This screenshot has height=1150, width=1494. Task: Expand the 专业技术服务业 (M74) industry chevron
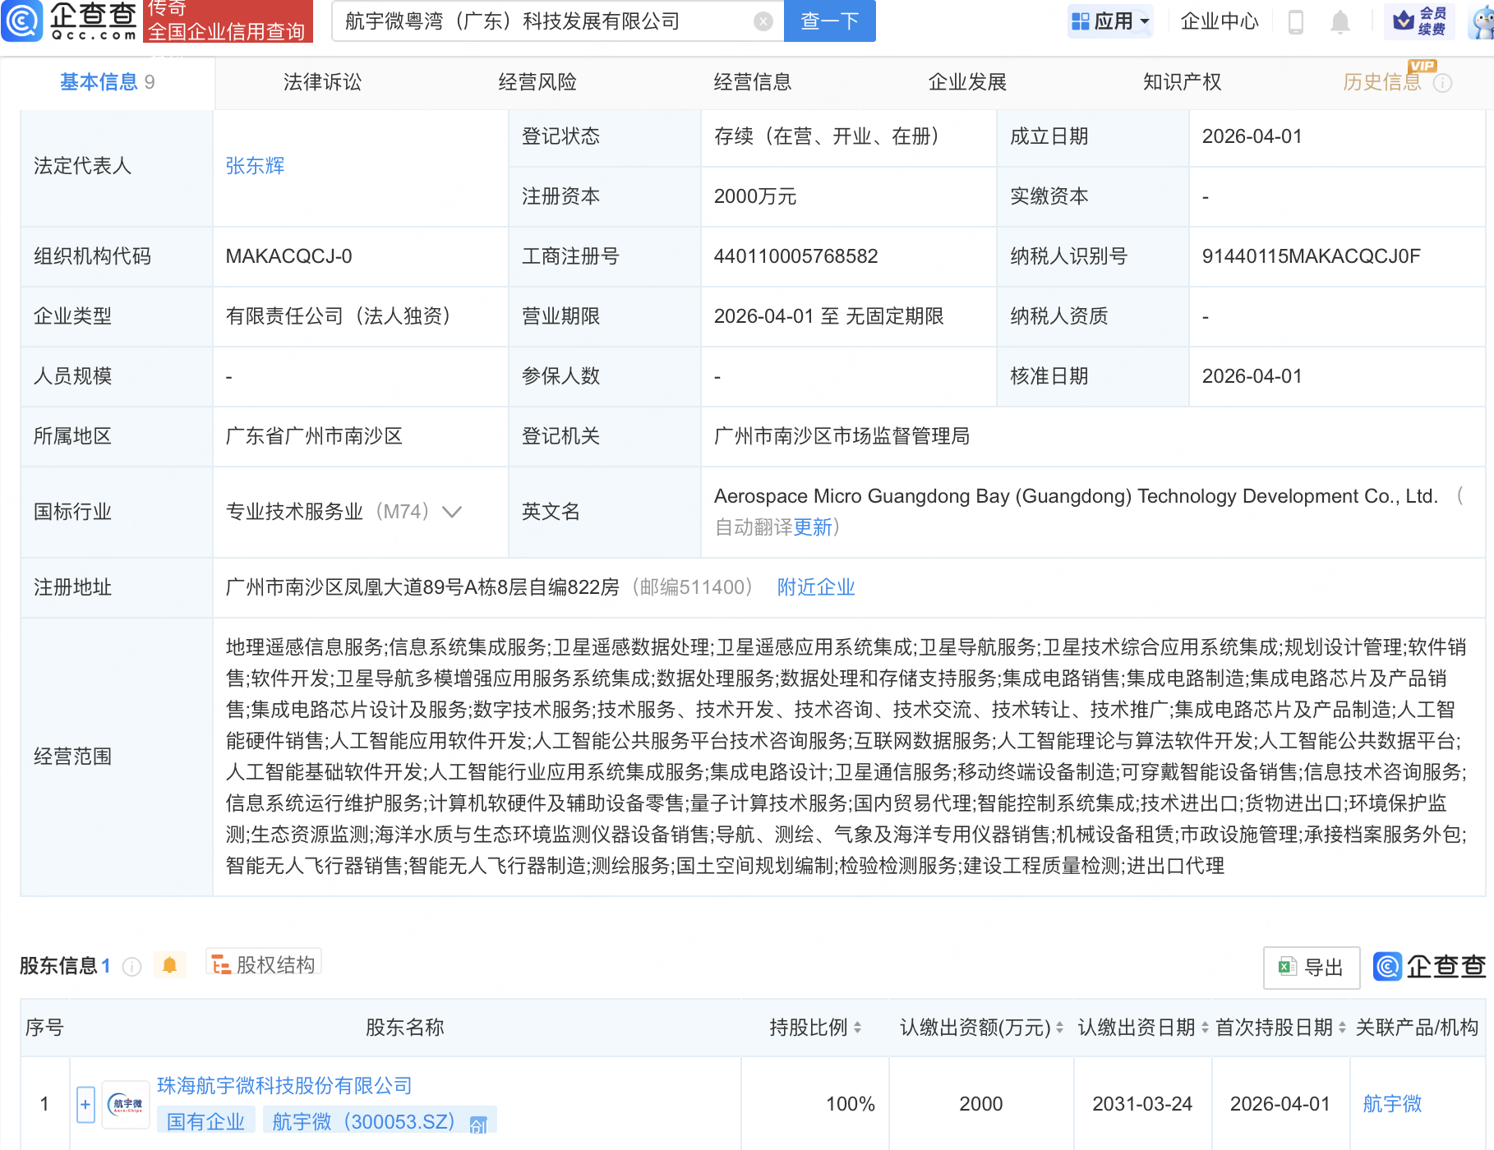click(453, 512)
